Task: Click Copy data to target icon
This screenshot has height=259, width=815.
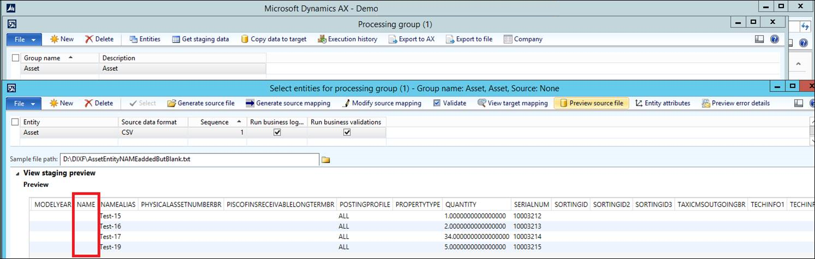Action: [x=245, y=39]
